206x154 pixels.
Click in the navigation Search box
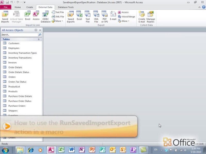pyautogui.click(x=20, y=35)
